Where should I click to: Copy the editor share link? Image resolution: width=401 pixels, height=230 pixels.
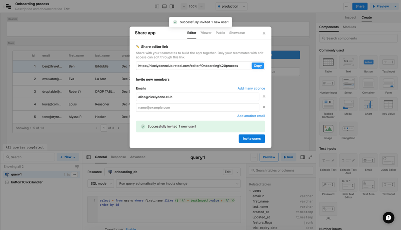258,66
